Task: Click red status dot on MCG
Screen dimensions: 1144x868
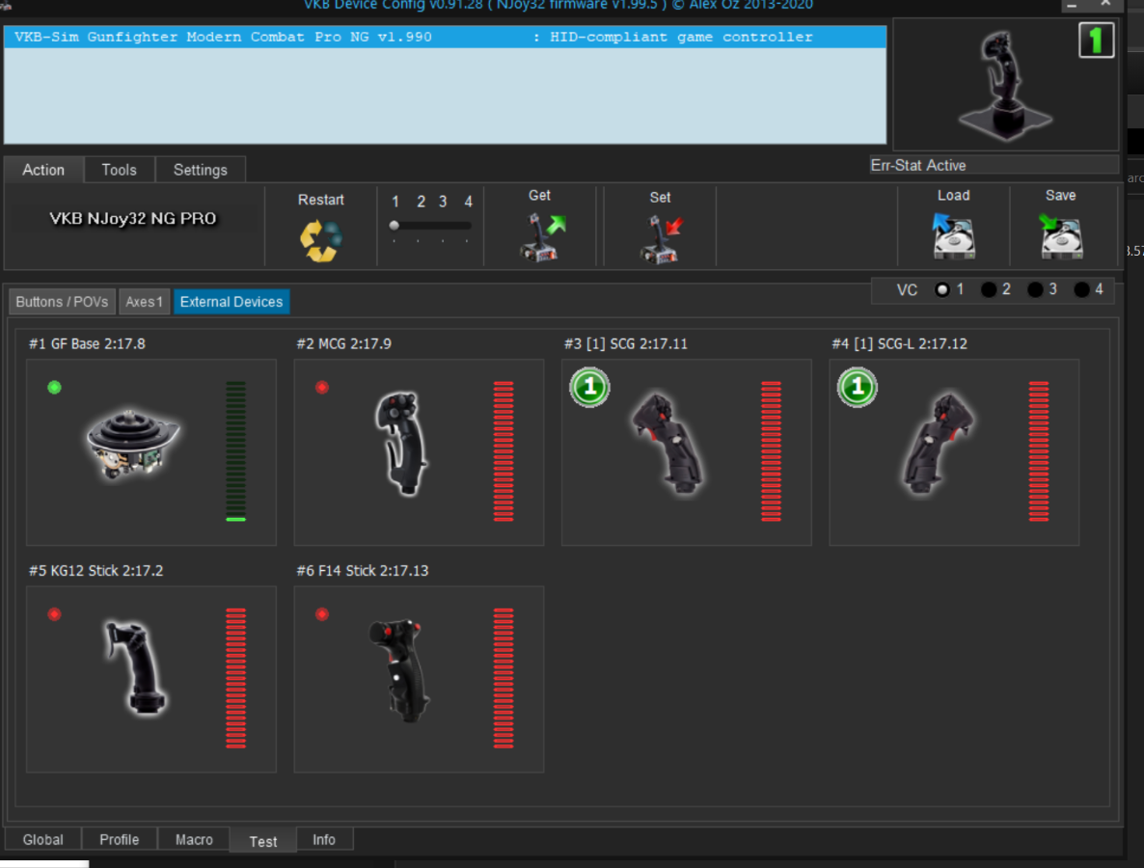Action: tap(322, 388)
